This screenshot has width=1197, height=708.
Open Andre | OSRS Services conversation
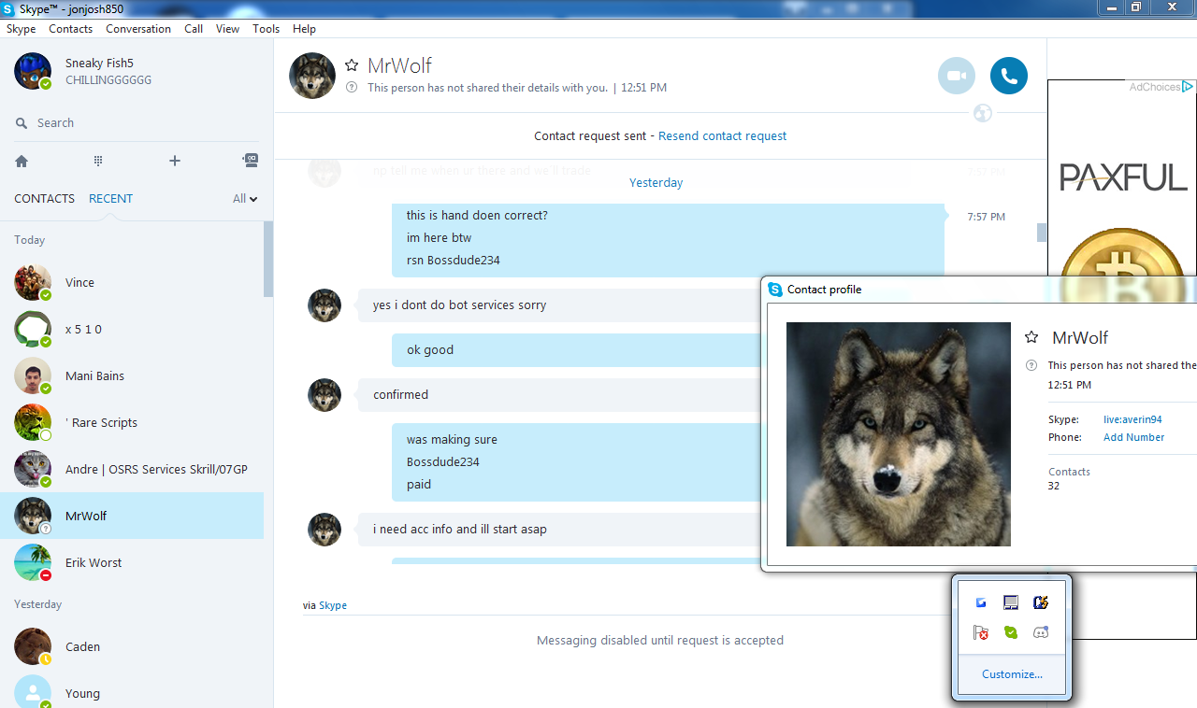point(132,469)
